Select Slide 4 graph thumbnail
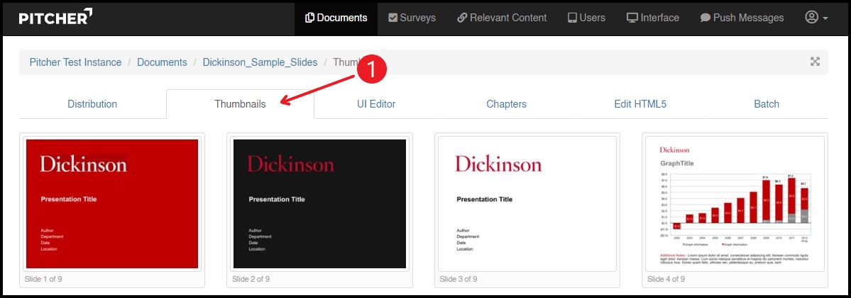The image size is (851, 298). pyautogui.click(x=734, y=204)
